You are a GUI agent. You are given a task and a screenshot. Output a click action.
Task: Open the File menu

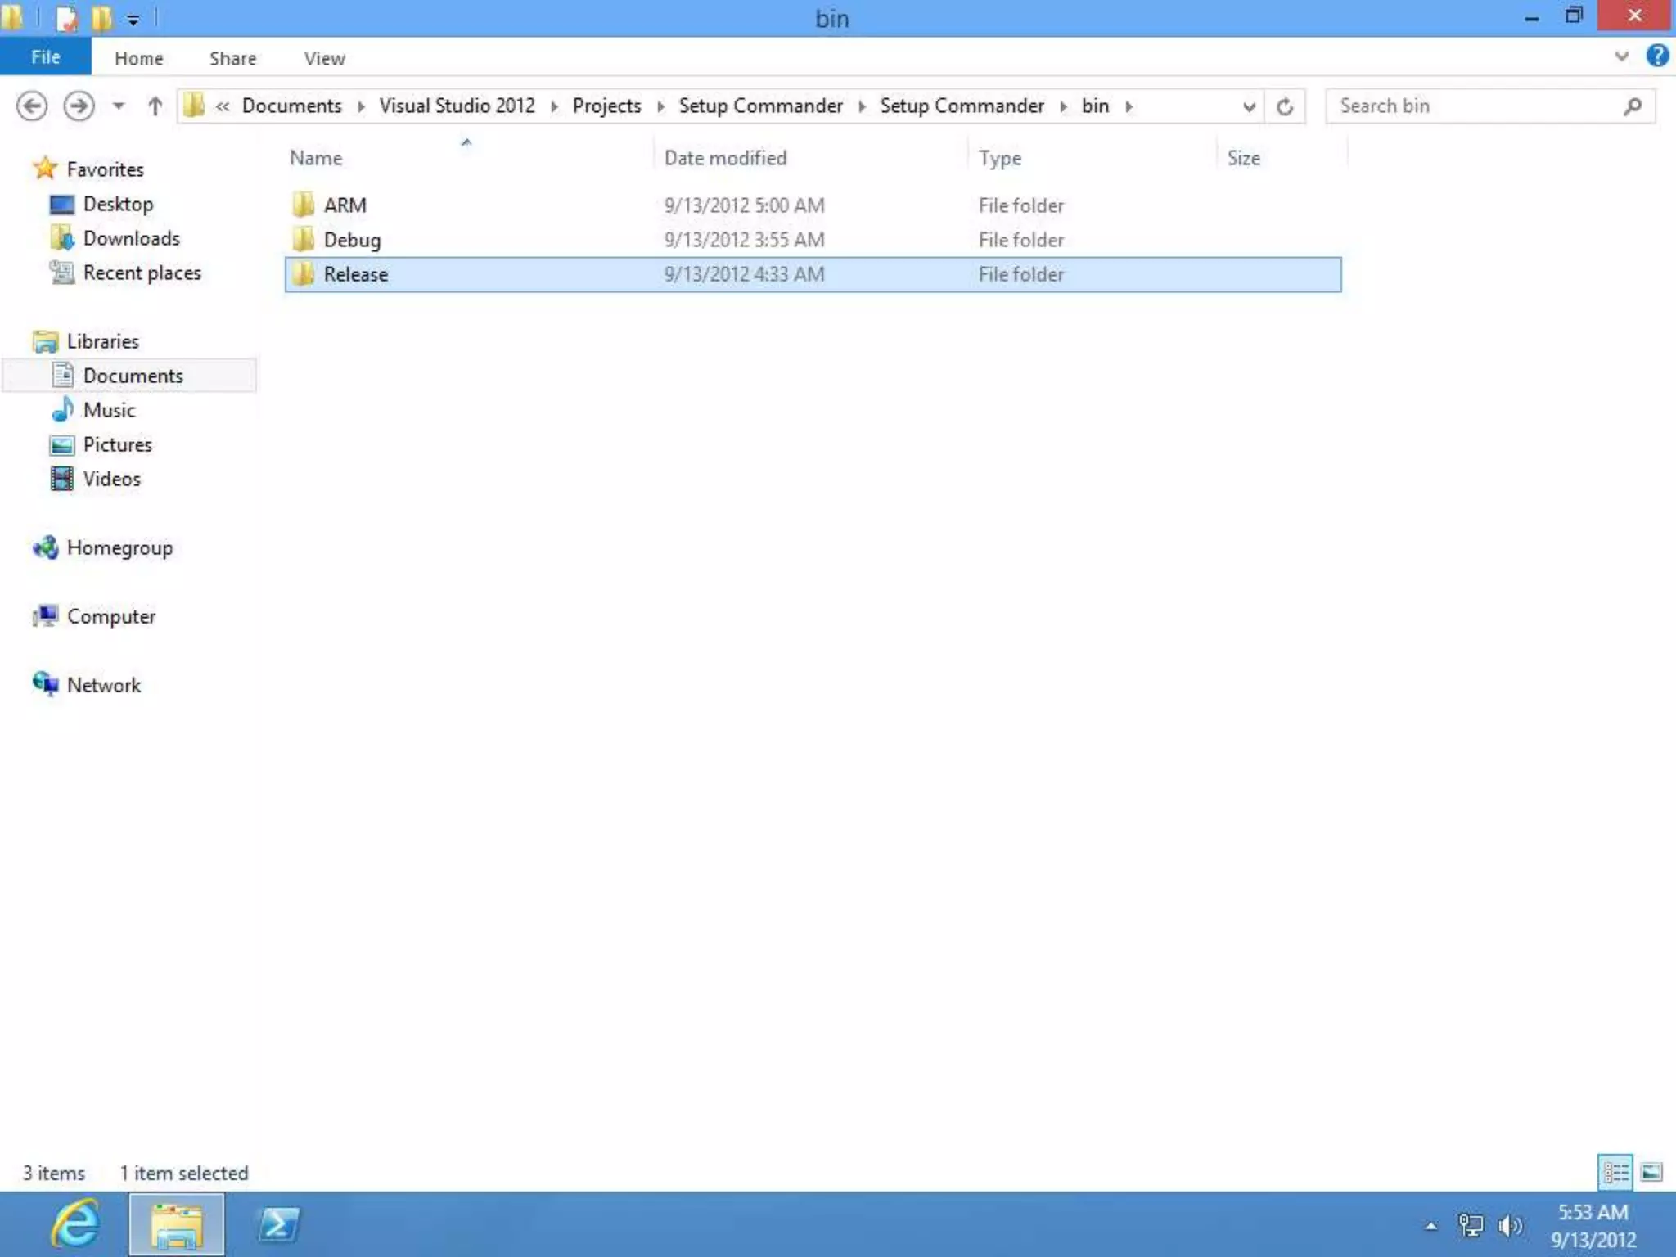point(45,57)
